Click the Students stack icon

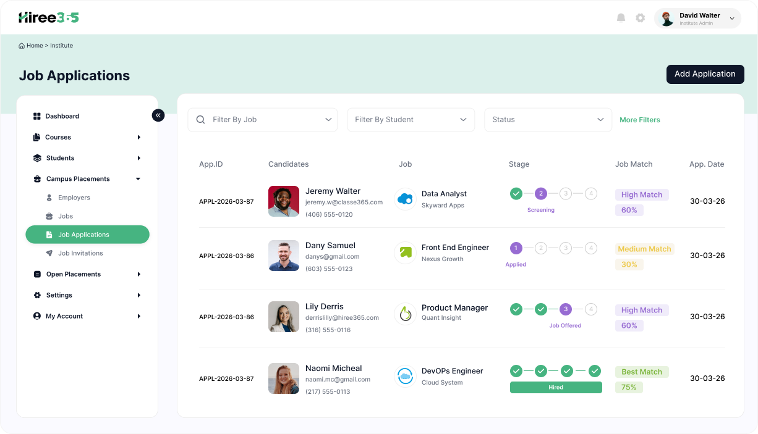pyautogui.click(x=37, y=158)
